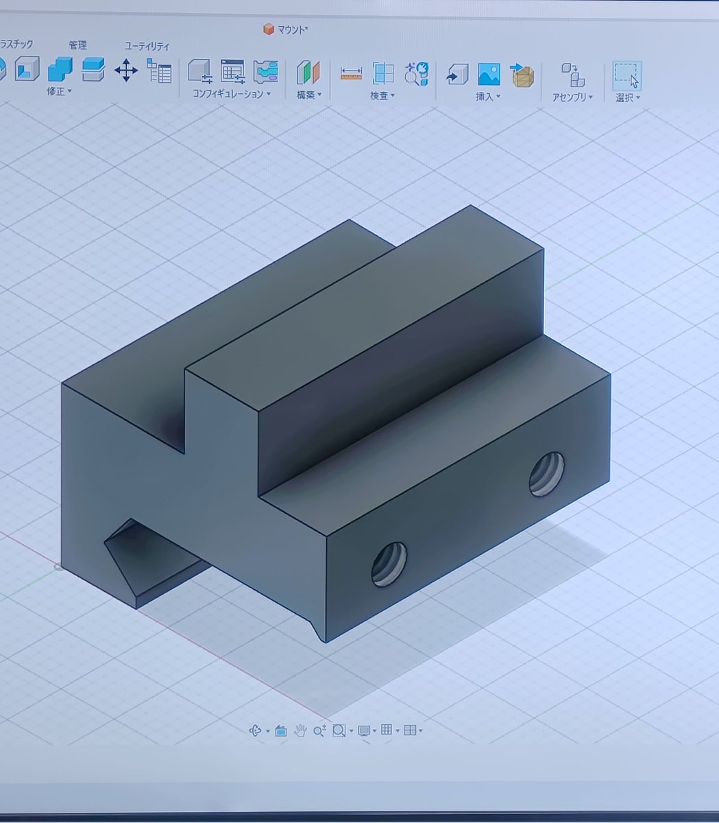Open the コンフィギュレーション dropdown
Image resolution: width=719 pixels, height=823 pixels.
tap(232, 94)
